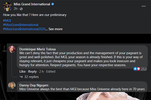The width and height of the screenshot is (151, 100).
Task: Click the red heart reaction icon
Action: (138, 69)
